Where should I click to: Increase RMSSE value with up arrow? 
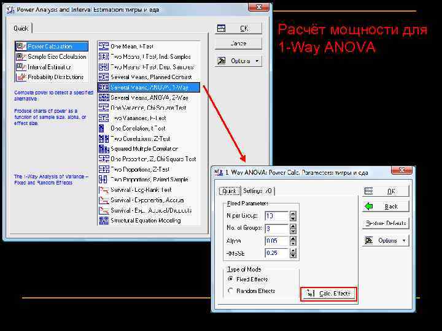(293, 251)
